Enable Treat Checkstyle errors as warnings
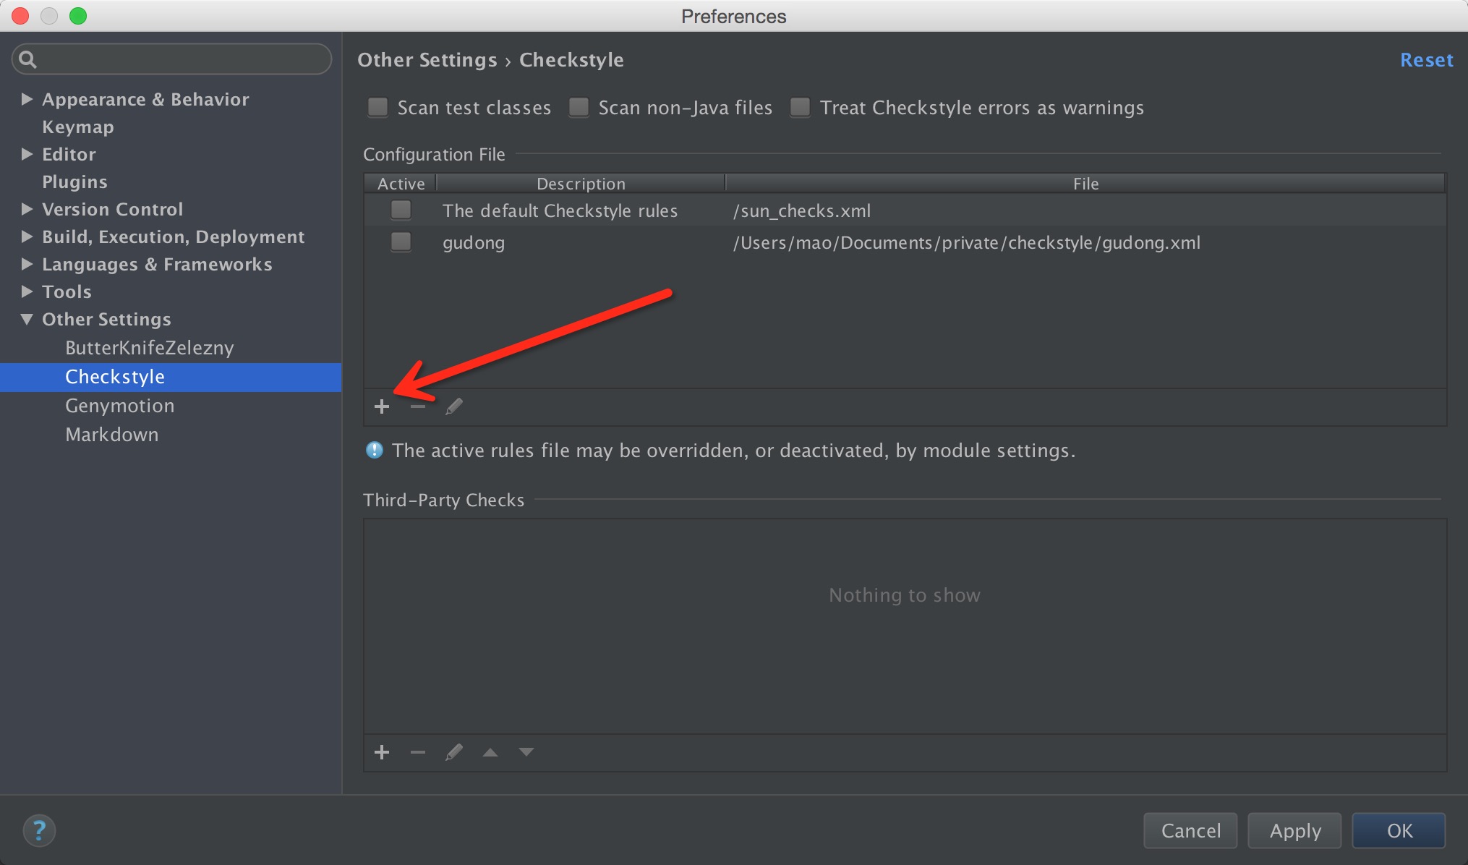Image resolution: width=1468 pixels, height=865 pixels. point(800,108)
